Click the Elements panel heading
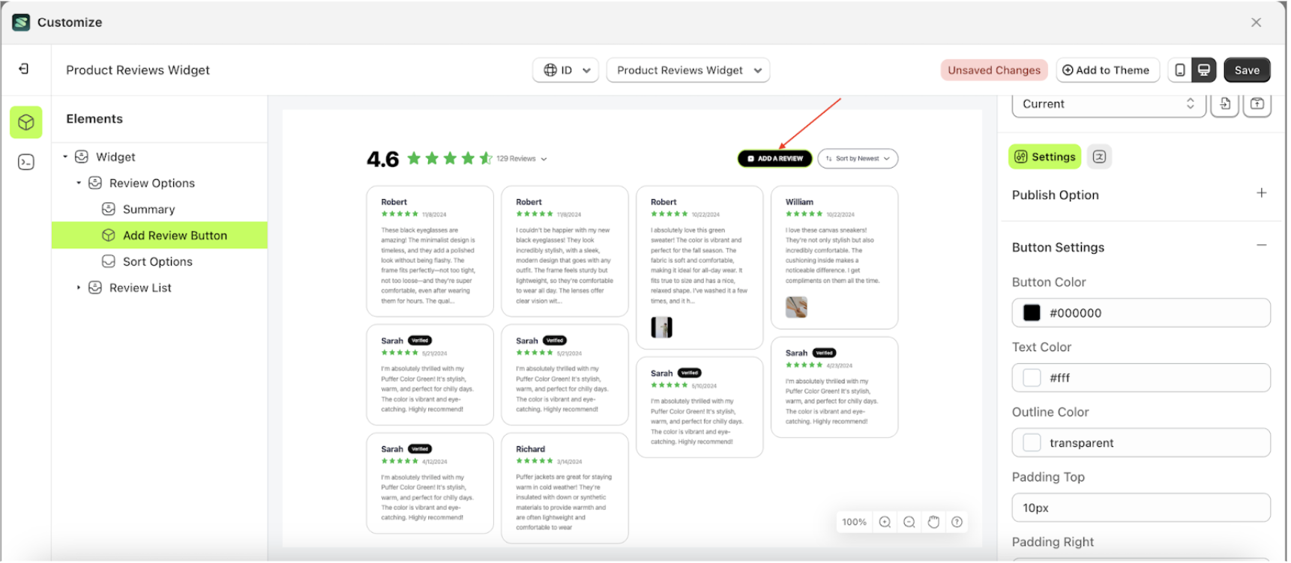 point(94,118)
